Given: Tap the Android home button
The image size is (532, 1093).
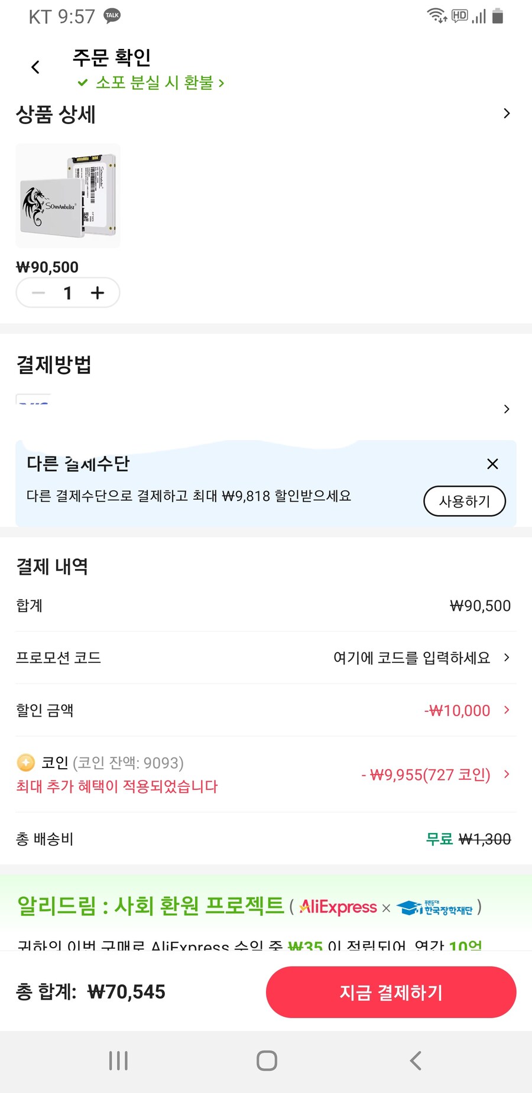Looking at the screenshot, I should point(267,1061).
